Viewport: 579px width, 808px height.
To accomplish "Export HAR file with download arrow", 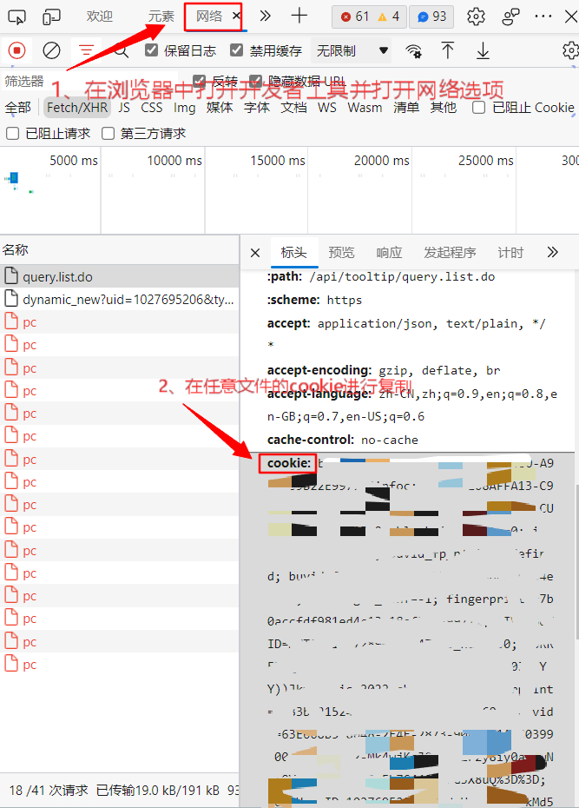I will coord(483,50).
